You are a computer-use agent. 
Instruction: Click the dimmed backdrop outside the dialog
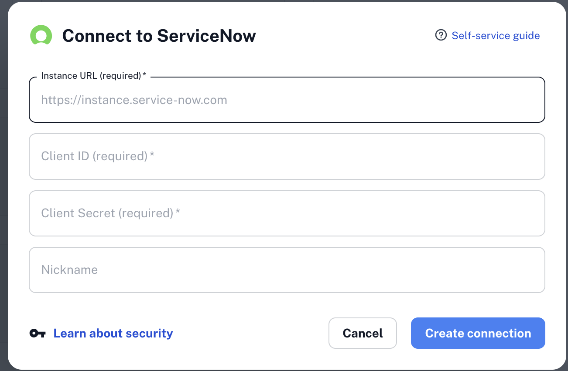3,174
